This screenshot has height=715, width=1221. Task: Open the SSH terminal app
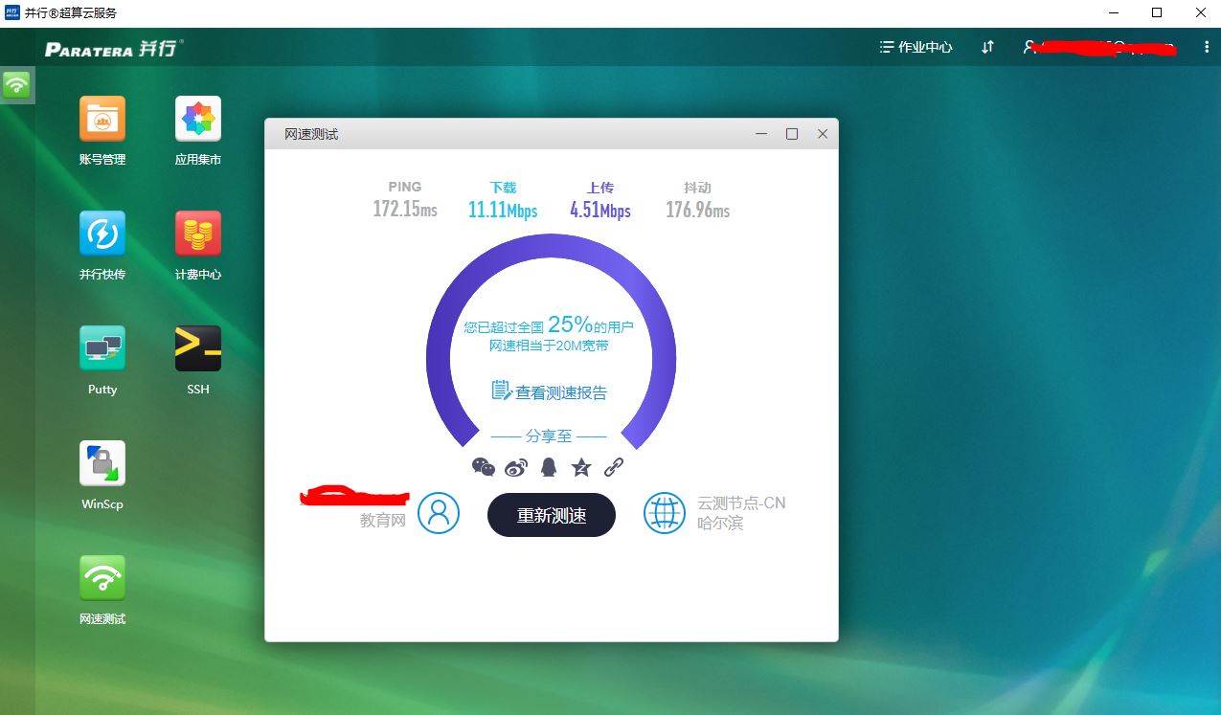tap(197, 346)
